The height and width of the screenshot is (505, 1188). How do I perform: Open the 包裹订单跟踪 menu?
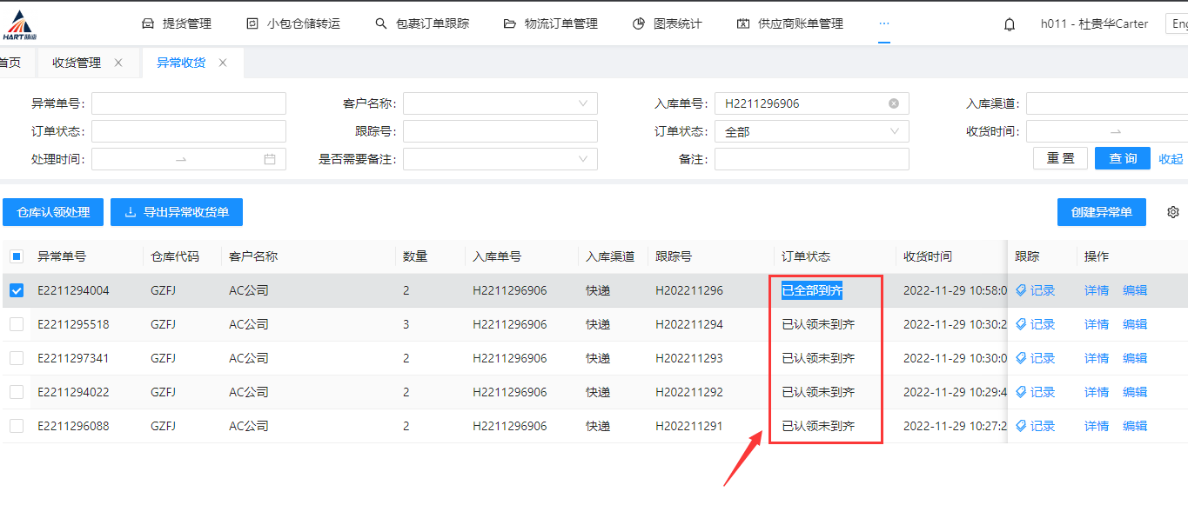click(422, 23)
